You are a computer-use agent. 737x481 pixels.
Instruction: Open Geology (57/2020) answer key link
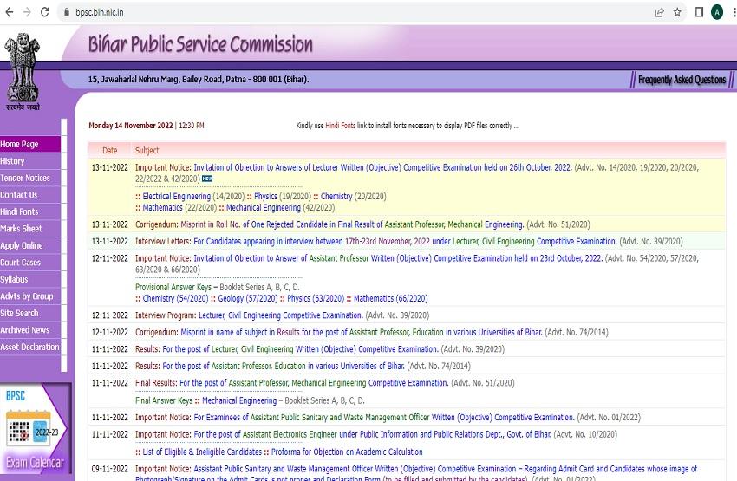pos(231,299)
